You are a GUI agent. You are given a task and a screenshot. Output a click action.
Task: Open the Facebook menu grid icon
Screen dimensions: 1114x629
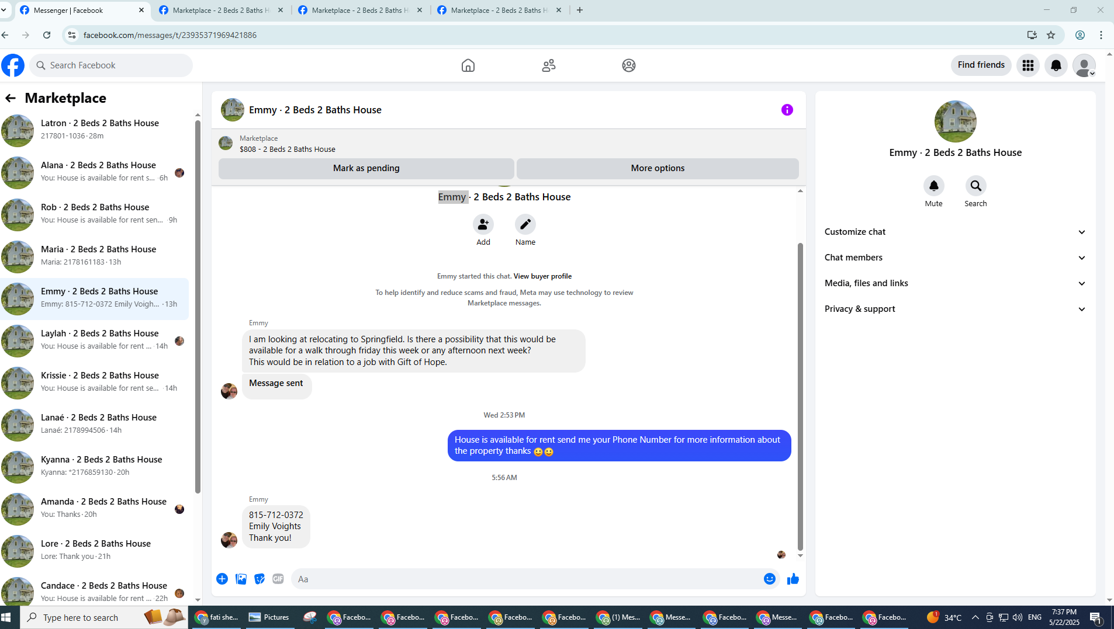(1028, 65)
